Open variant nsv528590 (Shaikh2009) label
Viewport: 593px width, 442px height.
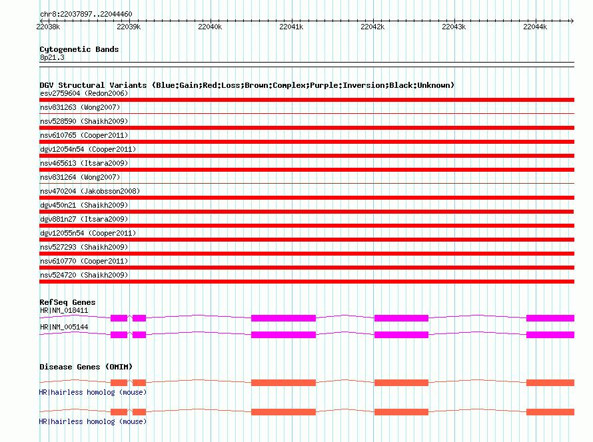84,121
